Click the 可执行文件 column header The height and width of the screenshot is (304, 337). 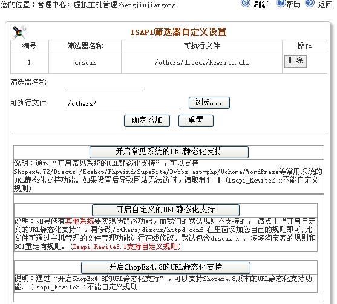[x=201, y=46]
